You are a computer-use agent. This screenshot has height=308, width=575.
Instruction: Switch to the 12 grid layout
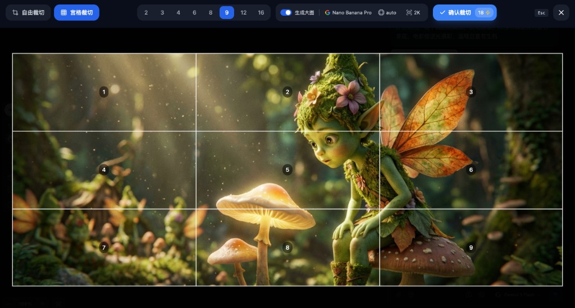pyautogui.click(x=243, y=12)
